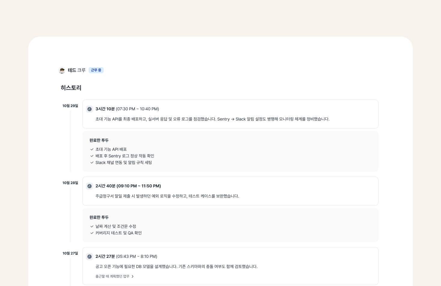Click the clock icon for 3시간 10분 entry
Screen dimensions: 441x286
tap(90, 109)
